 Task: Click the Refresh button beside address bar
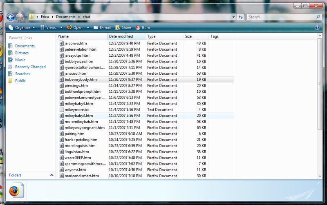[x=241, y=17]
